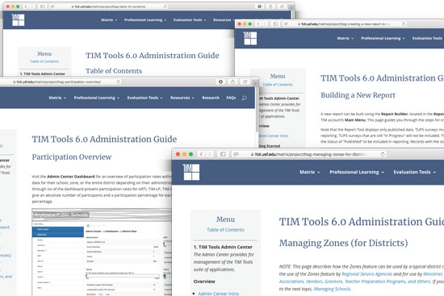The width and height of the screenshot is (444, 296).
Task: Click the TIM logo in front window
Action: [x=191, y=172]
